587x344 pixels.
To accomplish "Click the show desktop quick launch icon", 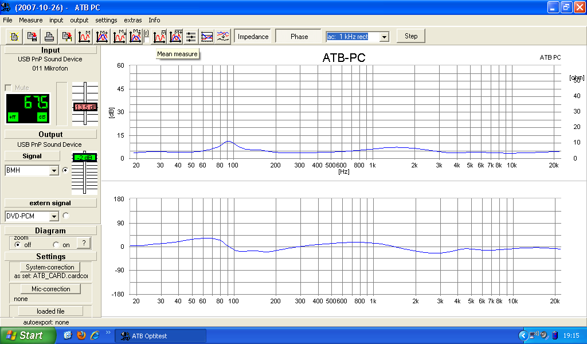I will pyautogui.click(x=68, y=335).
